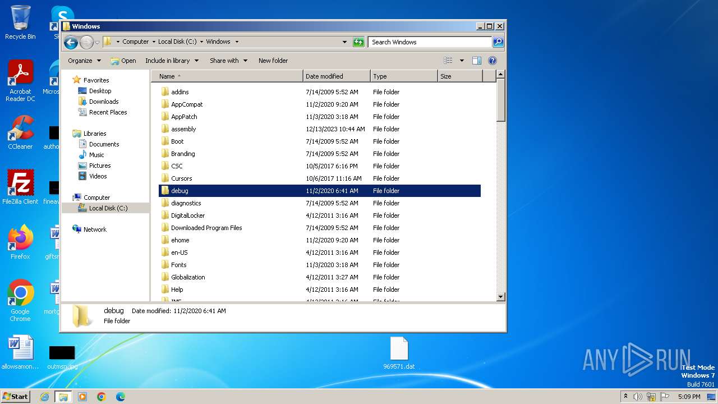The height and width of the screenshot is (404, 718).
Task: Select the assembly folder icon
Action: (x=165, y=129)
